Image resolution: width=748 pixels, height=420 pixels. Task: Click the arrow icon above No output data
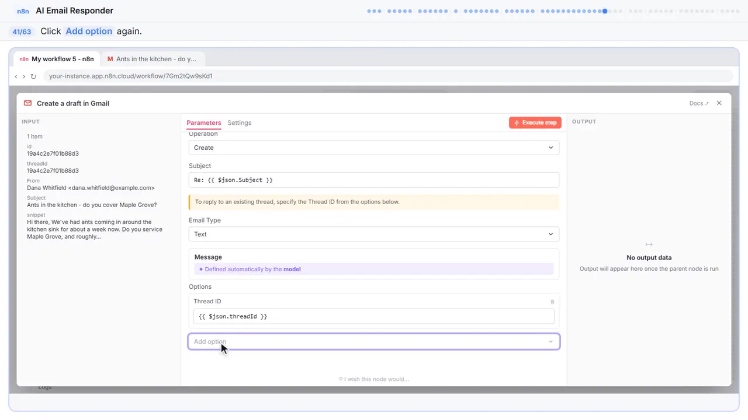tap(649, 244)
